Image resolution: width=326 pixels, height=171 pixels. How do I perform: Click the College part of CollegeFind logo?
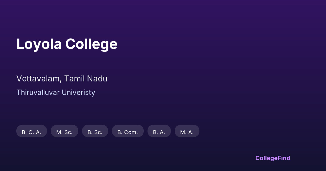pyautogui.click(x=266, y=158)
